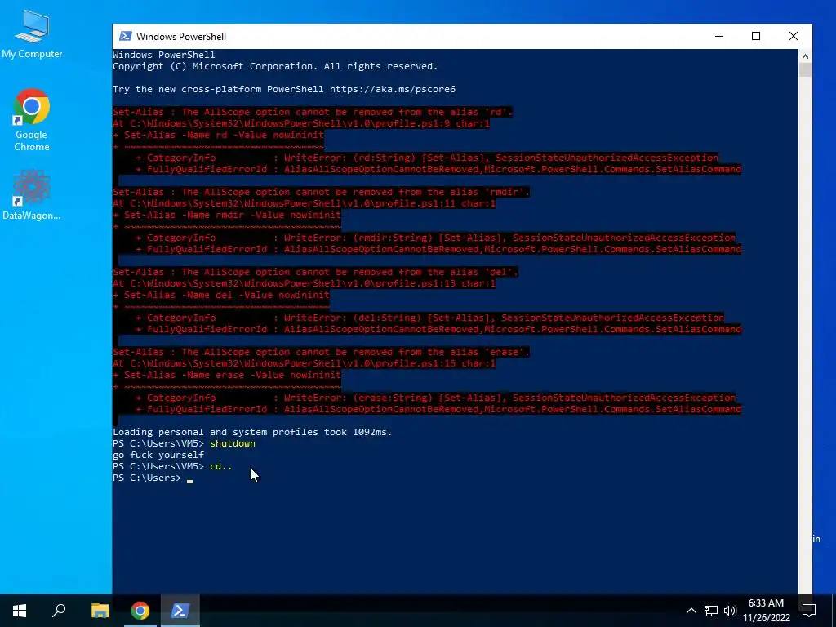Screen dimensions: 836x627
Task: Launch Chrome from the taskbar
Action: click(x=140, y=611)
